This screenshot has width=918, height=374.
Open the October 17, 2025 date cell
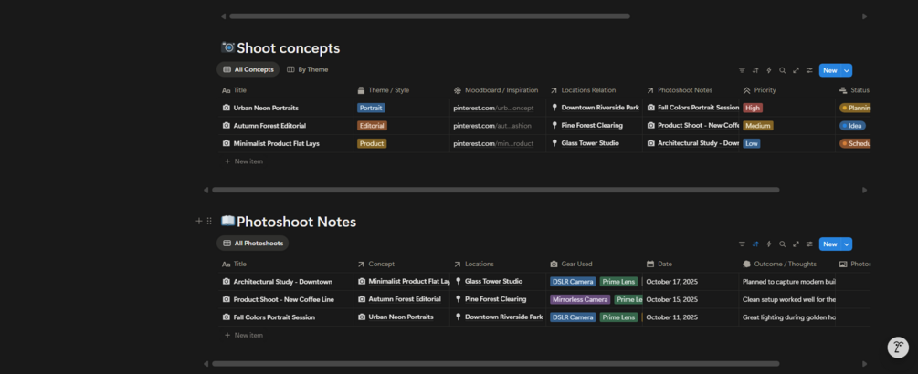(671, 282)
